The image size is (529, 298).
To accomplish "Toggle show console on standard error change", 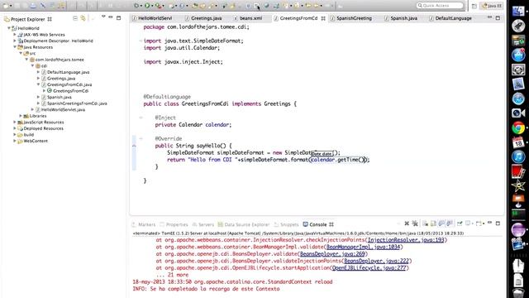I will (x=450, y=223).
